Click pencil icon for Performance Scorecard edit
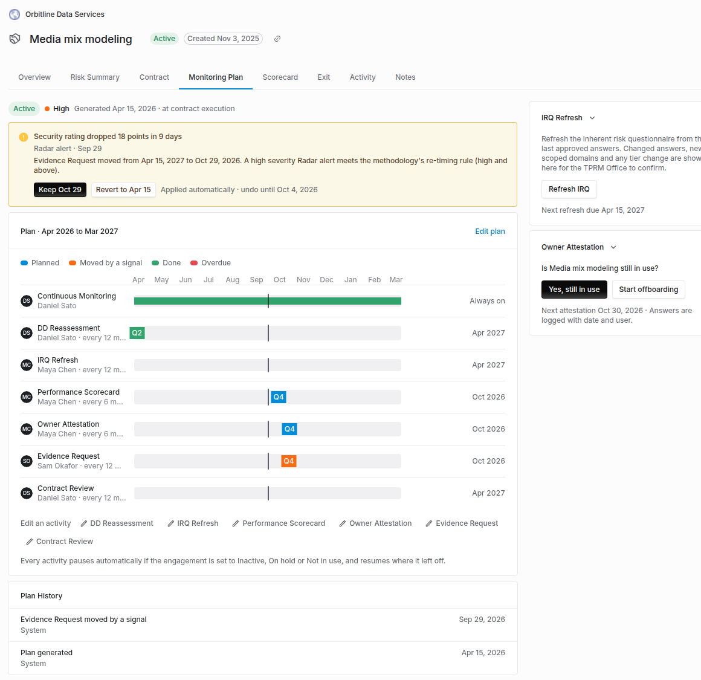701x680 pixels. 236,523
